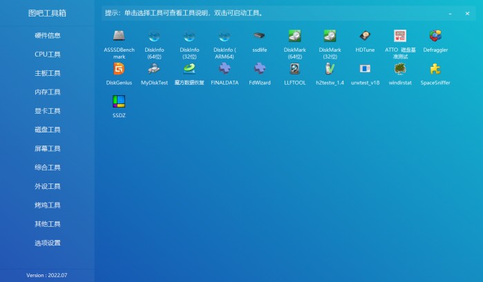Click the windirstat tree icon
This screenshot has width=483, height=282.
tap(400, 69)
